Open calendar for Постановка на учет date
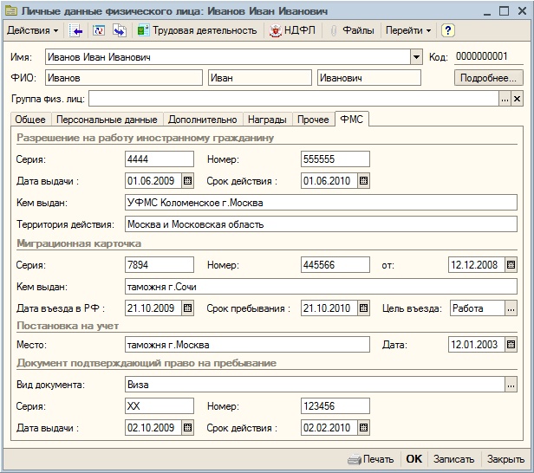 511,345
